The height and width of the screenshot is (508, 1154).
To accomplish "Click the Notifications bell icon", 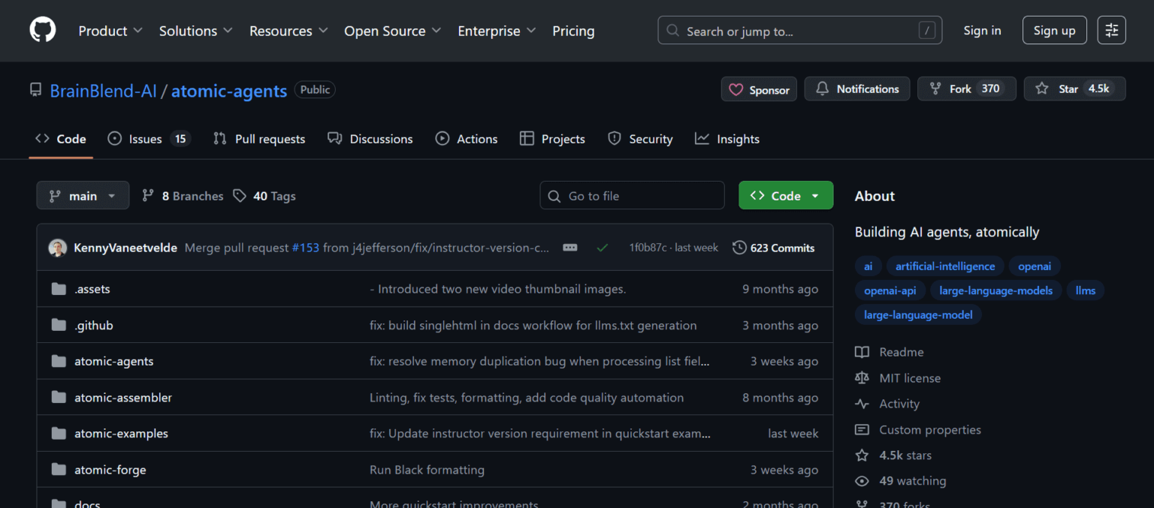I will [820, 89].
